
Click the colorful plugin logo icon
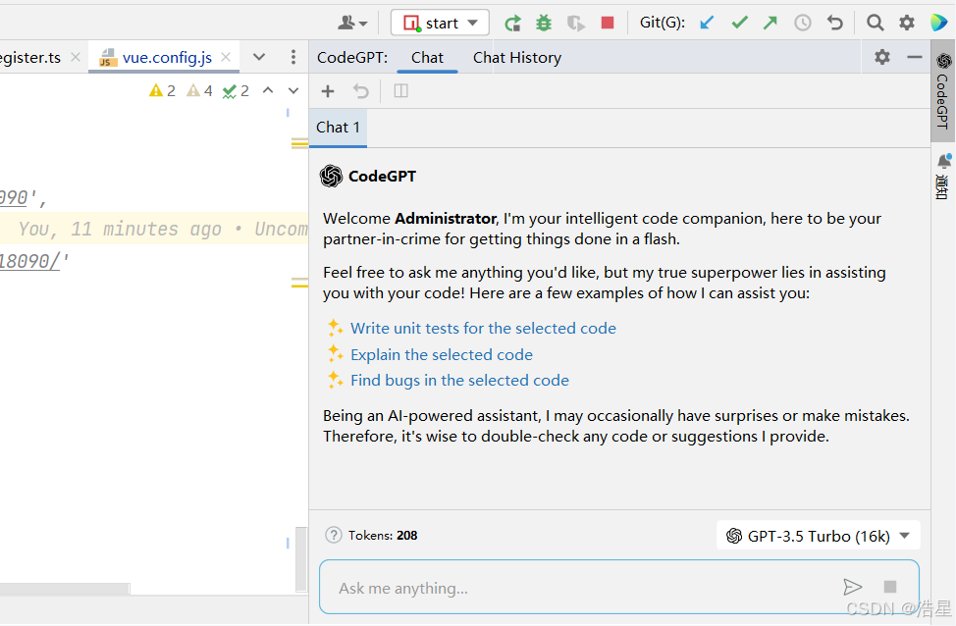(x=939, y=23)
